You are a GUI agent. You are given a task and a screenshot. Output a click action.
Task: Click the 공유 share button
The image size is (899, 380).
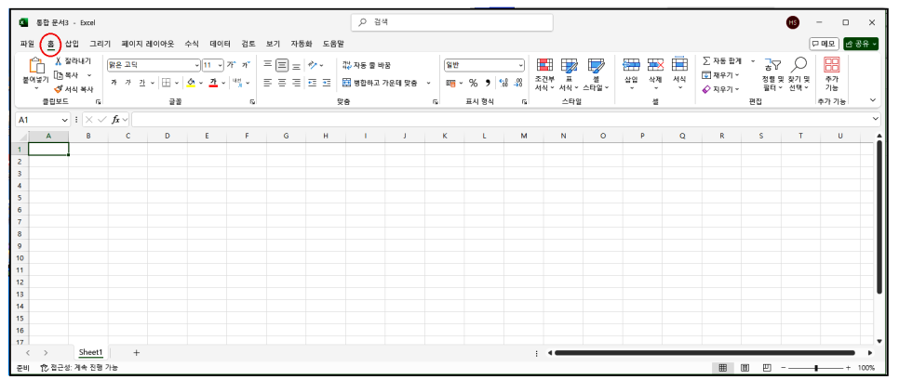coord(861,44)
